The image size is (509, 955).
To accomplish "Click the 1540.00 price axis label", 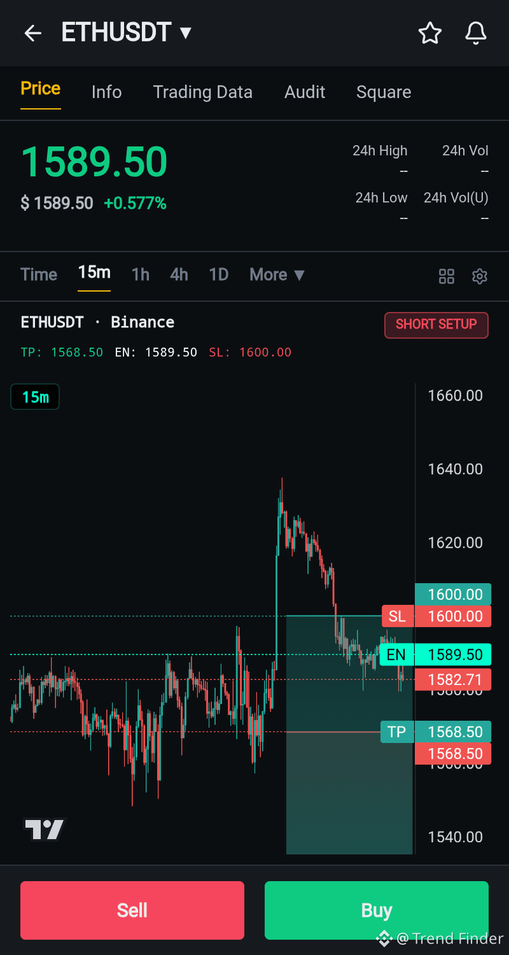I will (x=455, y=837).
